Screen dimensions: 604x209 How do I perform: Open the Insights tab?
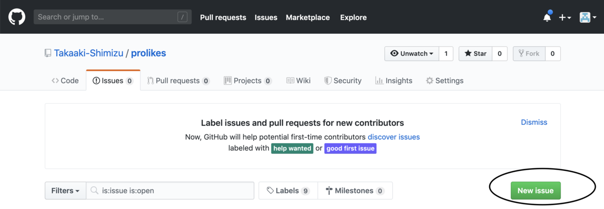[x=394, y=81]
